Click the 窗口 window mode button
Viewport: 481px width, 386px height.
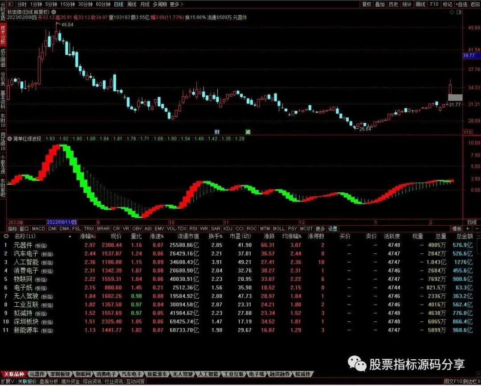click(x=24, y=229)
